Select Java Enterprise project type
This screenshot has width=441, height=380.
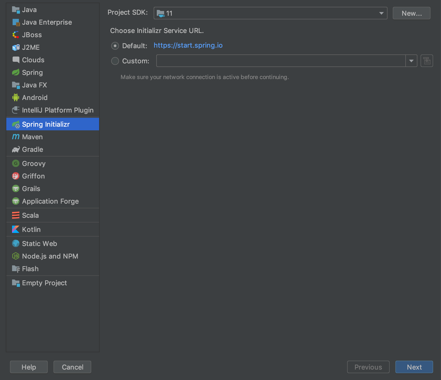(x=47, y=22)
